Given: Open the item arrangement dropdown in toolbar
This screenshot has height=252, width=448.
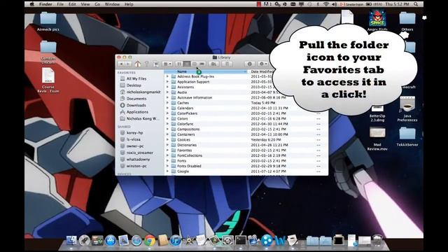Looking at the screenshot, I should [x=167, y=64].
